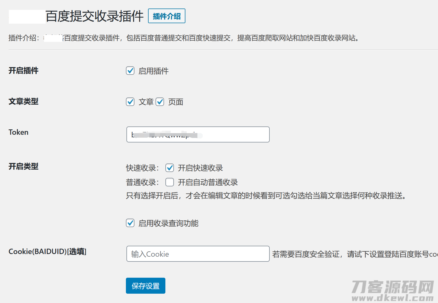This screenshot has height=303, width=438.
Task: Toggle the 启用插件 checkbox
Action: [x=130, y=71]
